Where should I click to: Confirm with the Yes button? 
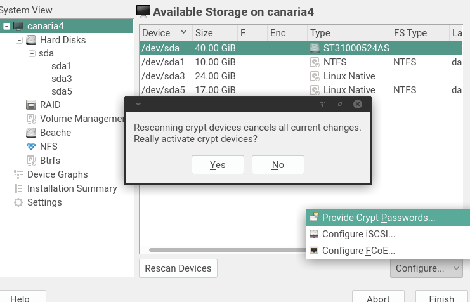pyautogui.click(x=218, y=165)
